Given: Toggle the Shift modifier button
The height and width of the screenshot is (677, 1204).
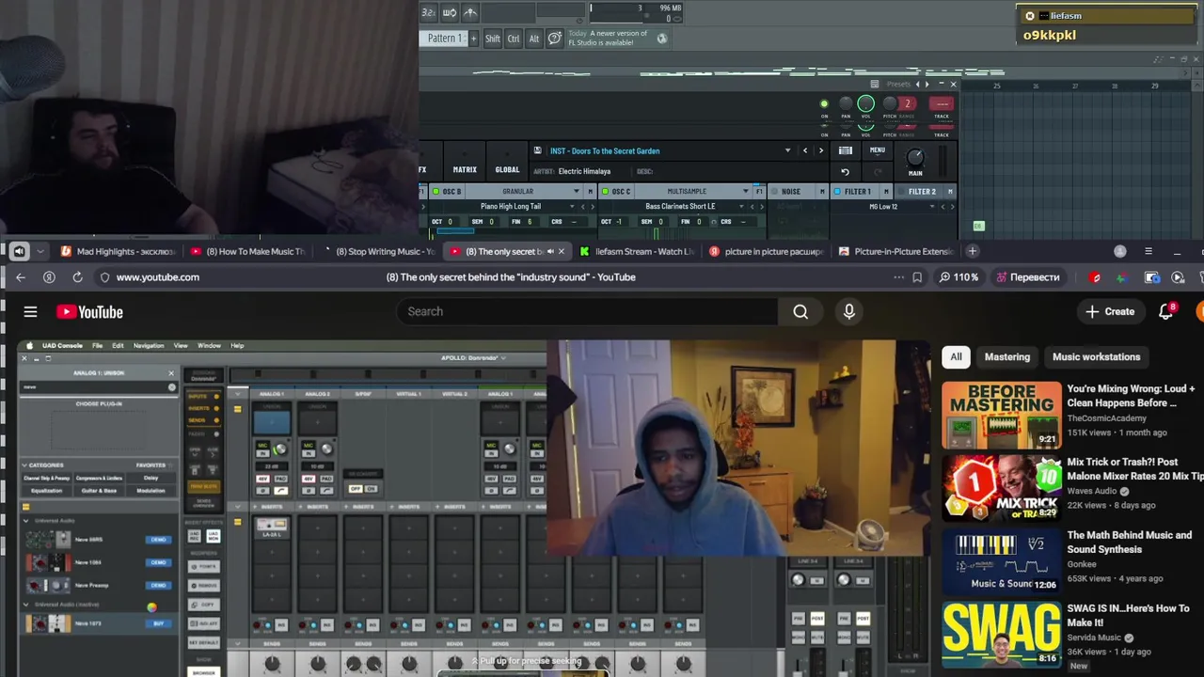Looking at the screenshot, I should click(x=493, y=39).
